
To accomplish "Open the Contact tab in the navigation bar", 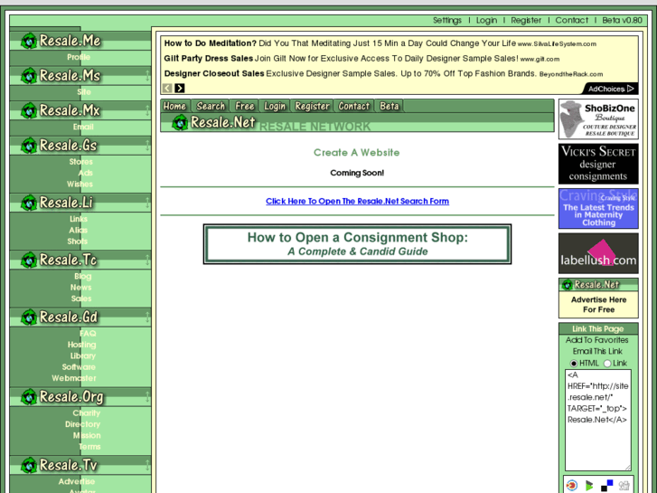I will [x=354, y=106].
